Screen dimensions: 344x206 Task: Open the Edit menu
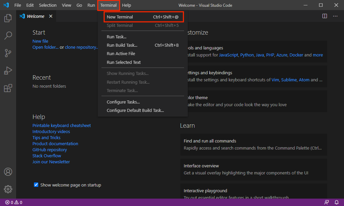(30, 5)
